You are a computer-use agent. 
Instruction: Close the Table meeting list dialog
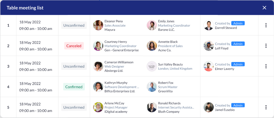pos(264,8)
